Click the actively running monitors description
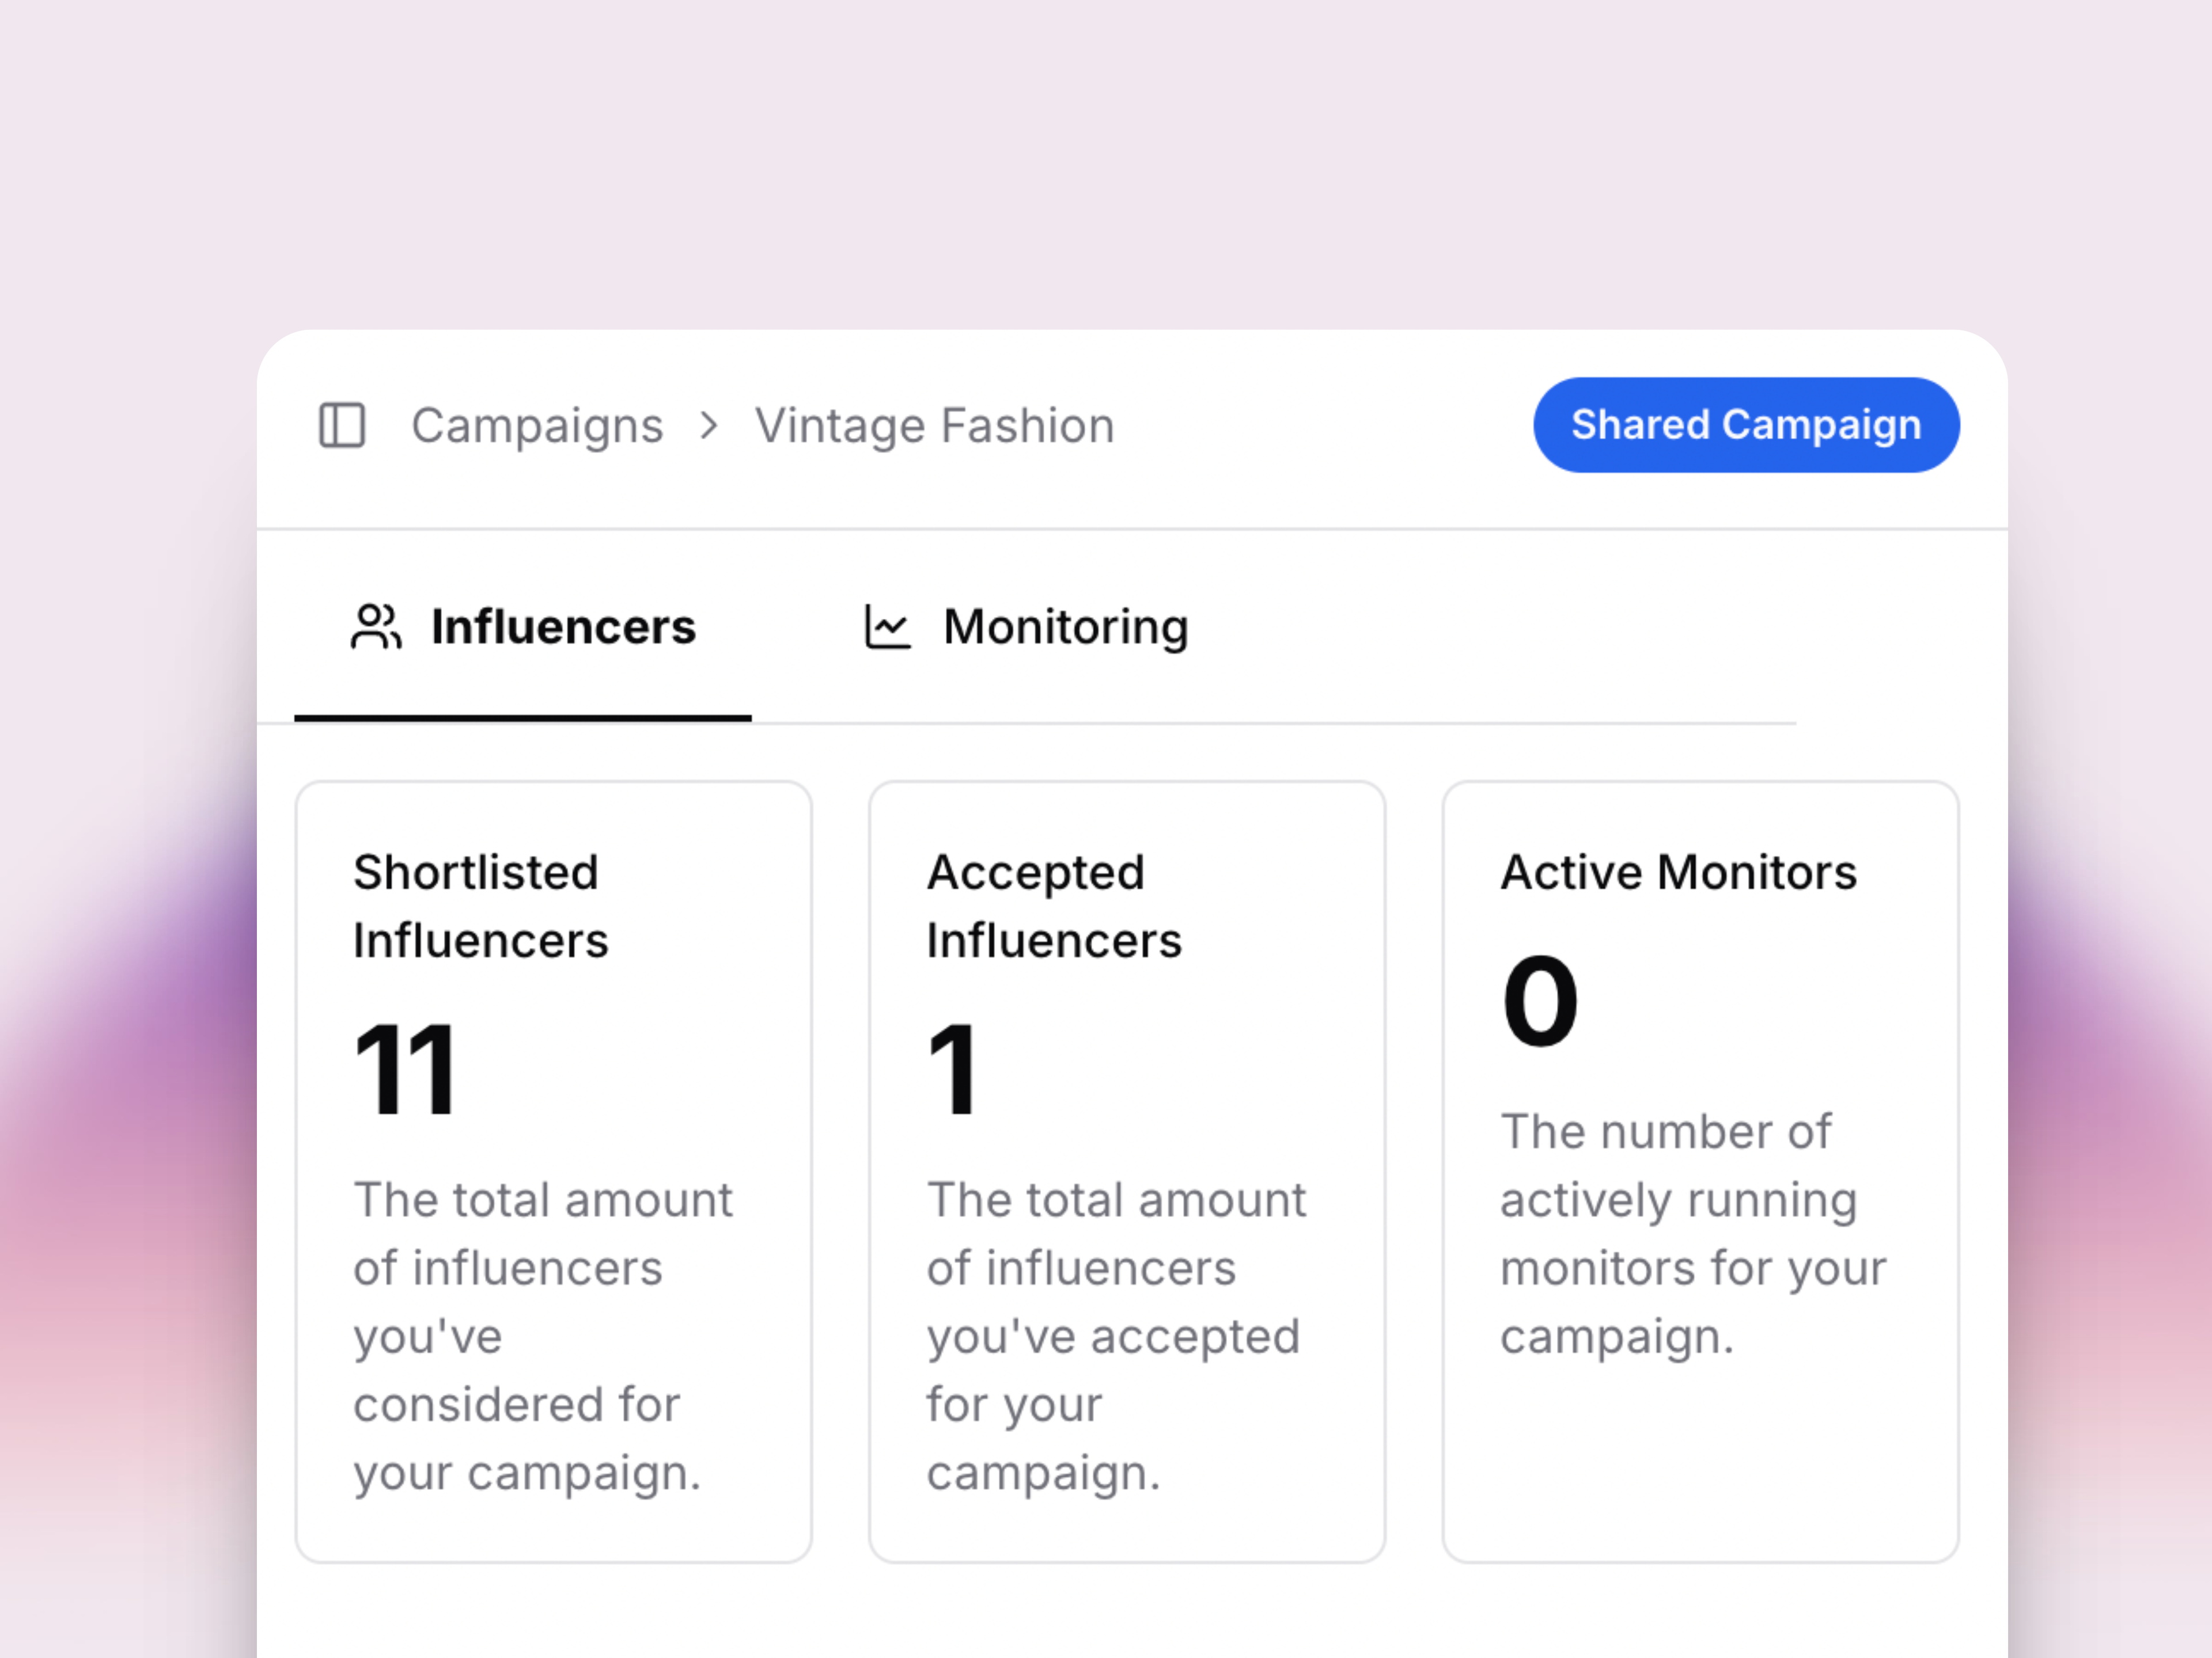 [x=1692, y=1234]
